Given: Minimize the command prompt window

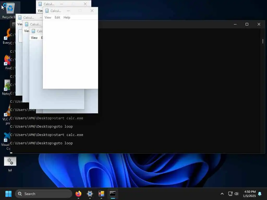Looking at the screenshot, I should coord(235,24).
